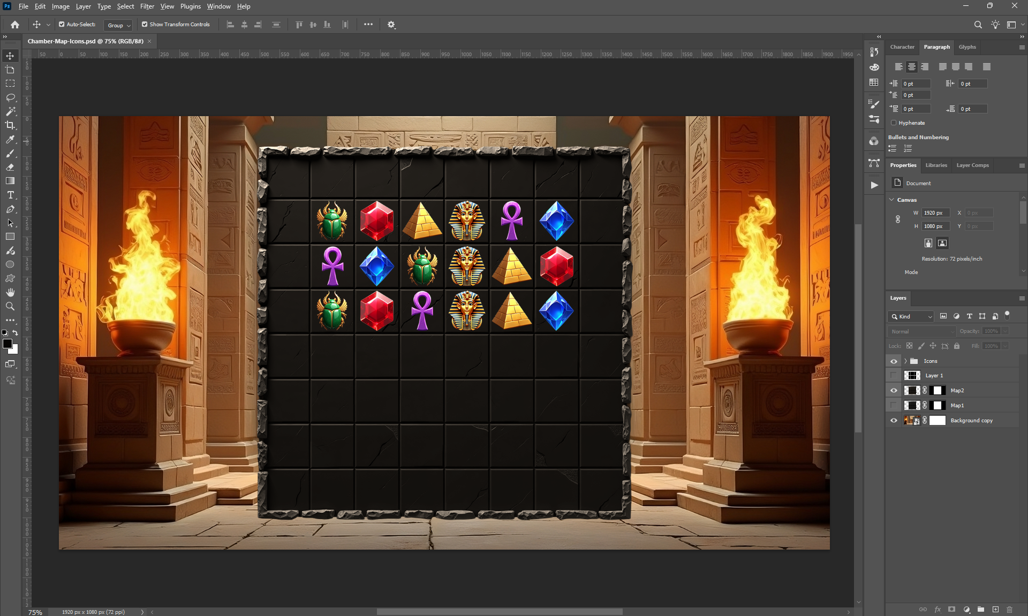1028x616 pixels.
Task: Open the Filter menu
Action: 147,6
